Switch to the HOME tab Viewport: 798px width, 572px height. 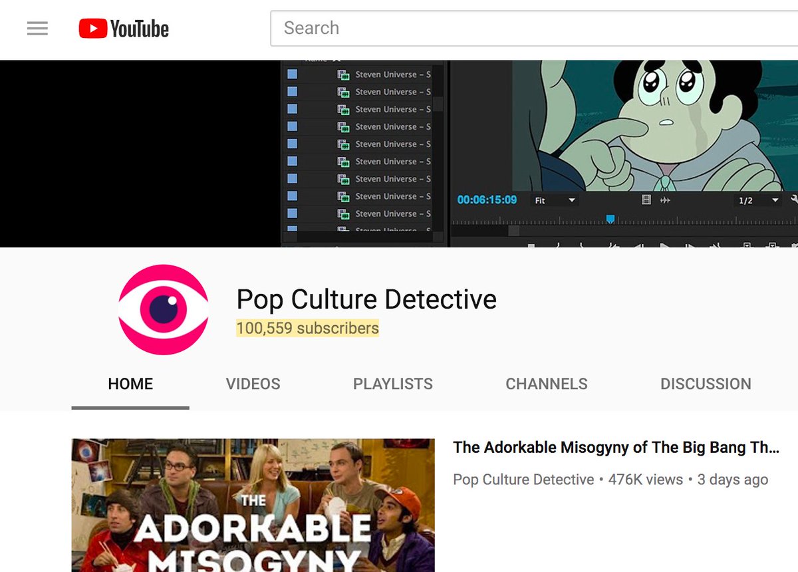pyautogui.click(x=130, y=384)
